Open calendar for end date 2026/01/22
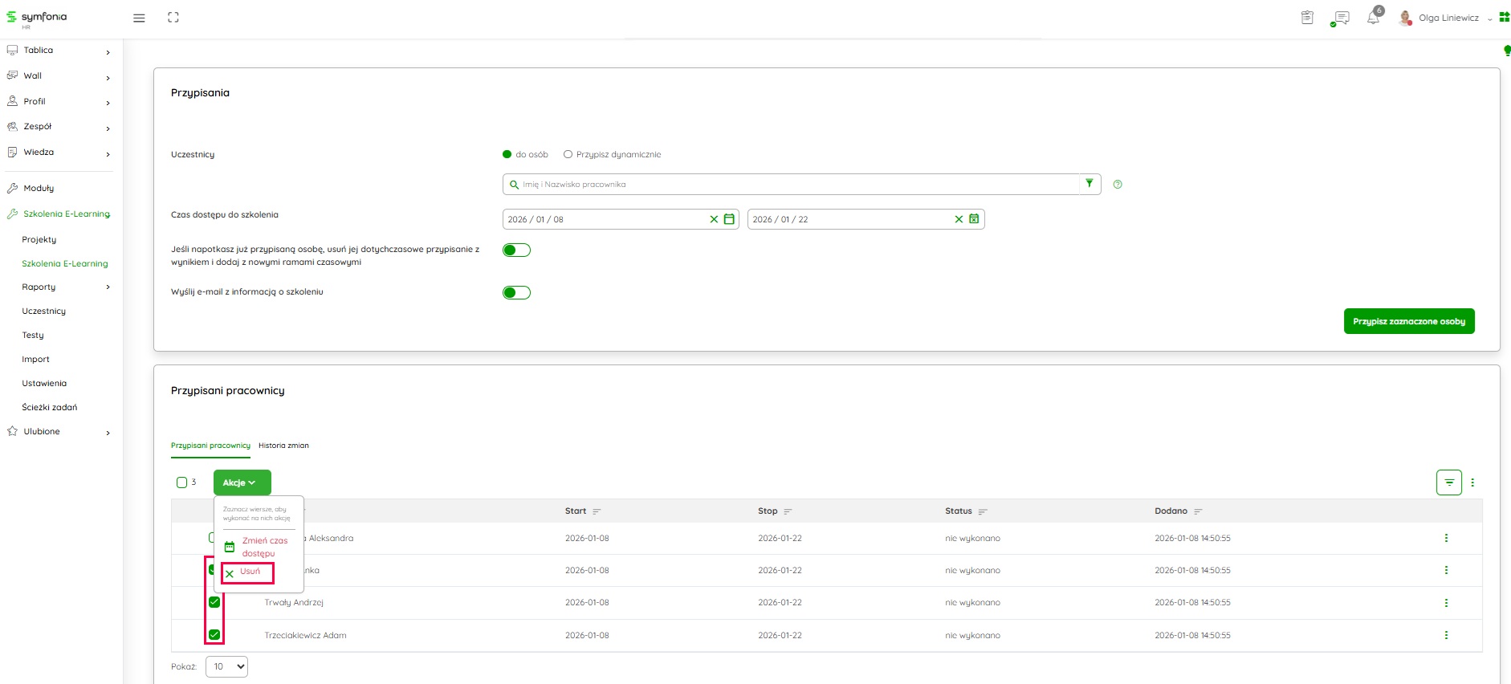 pos(974,219)
